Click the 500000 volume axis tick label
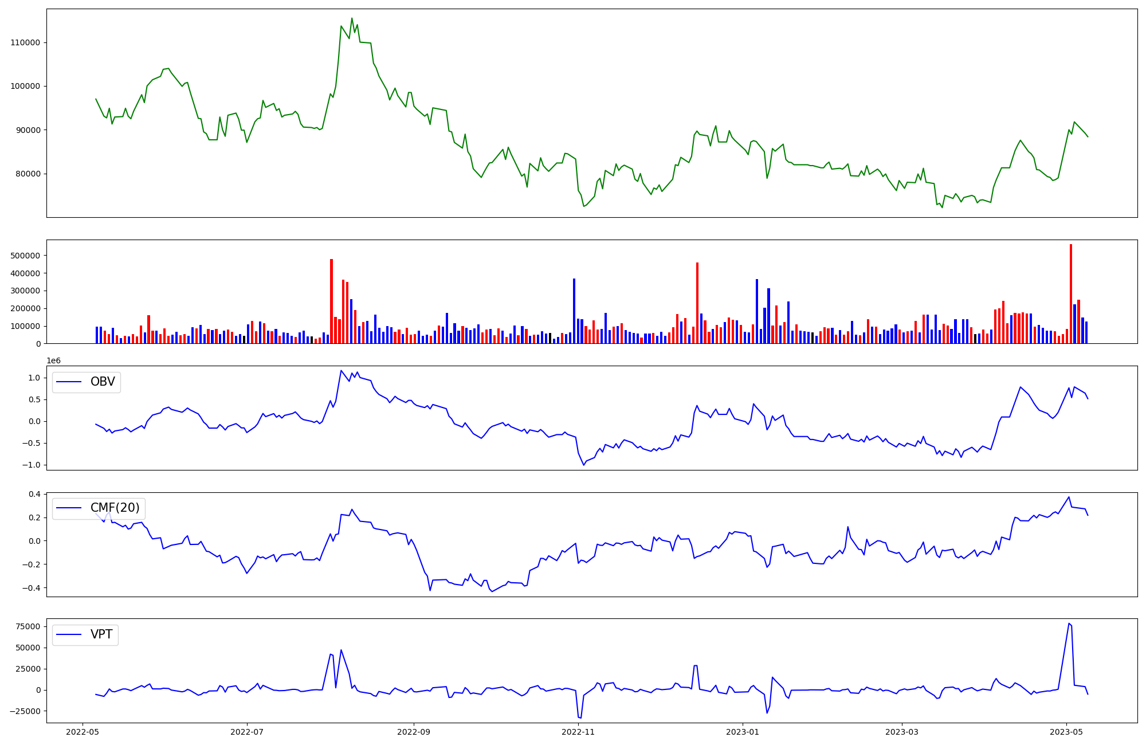This screenshot has height=745, width=1146. tap(25, 256)
